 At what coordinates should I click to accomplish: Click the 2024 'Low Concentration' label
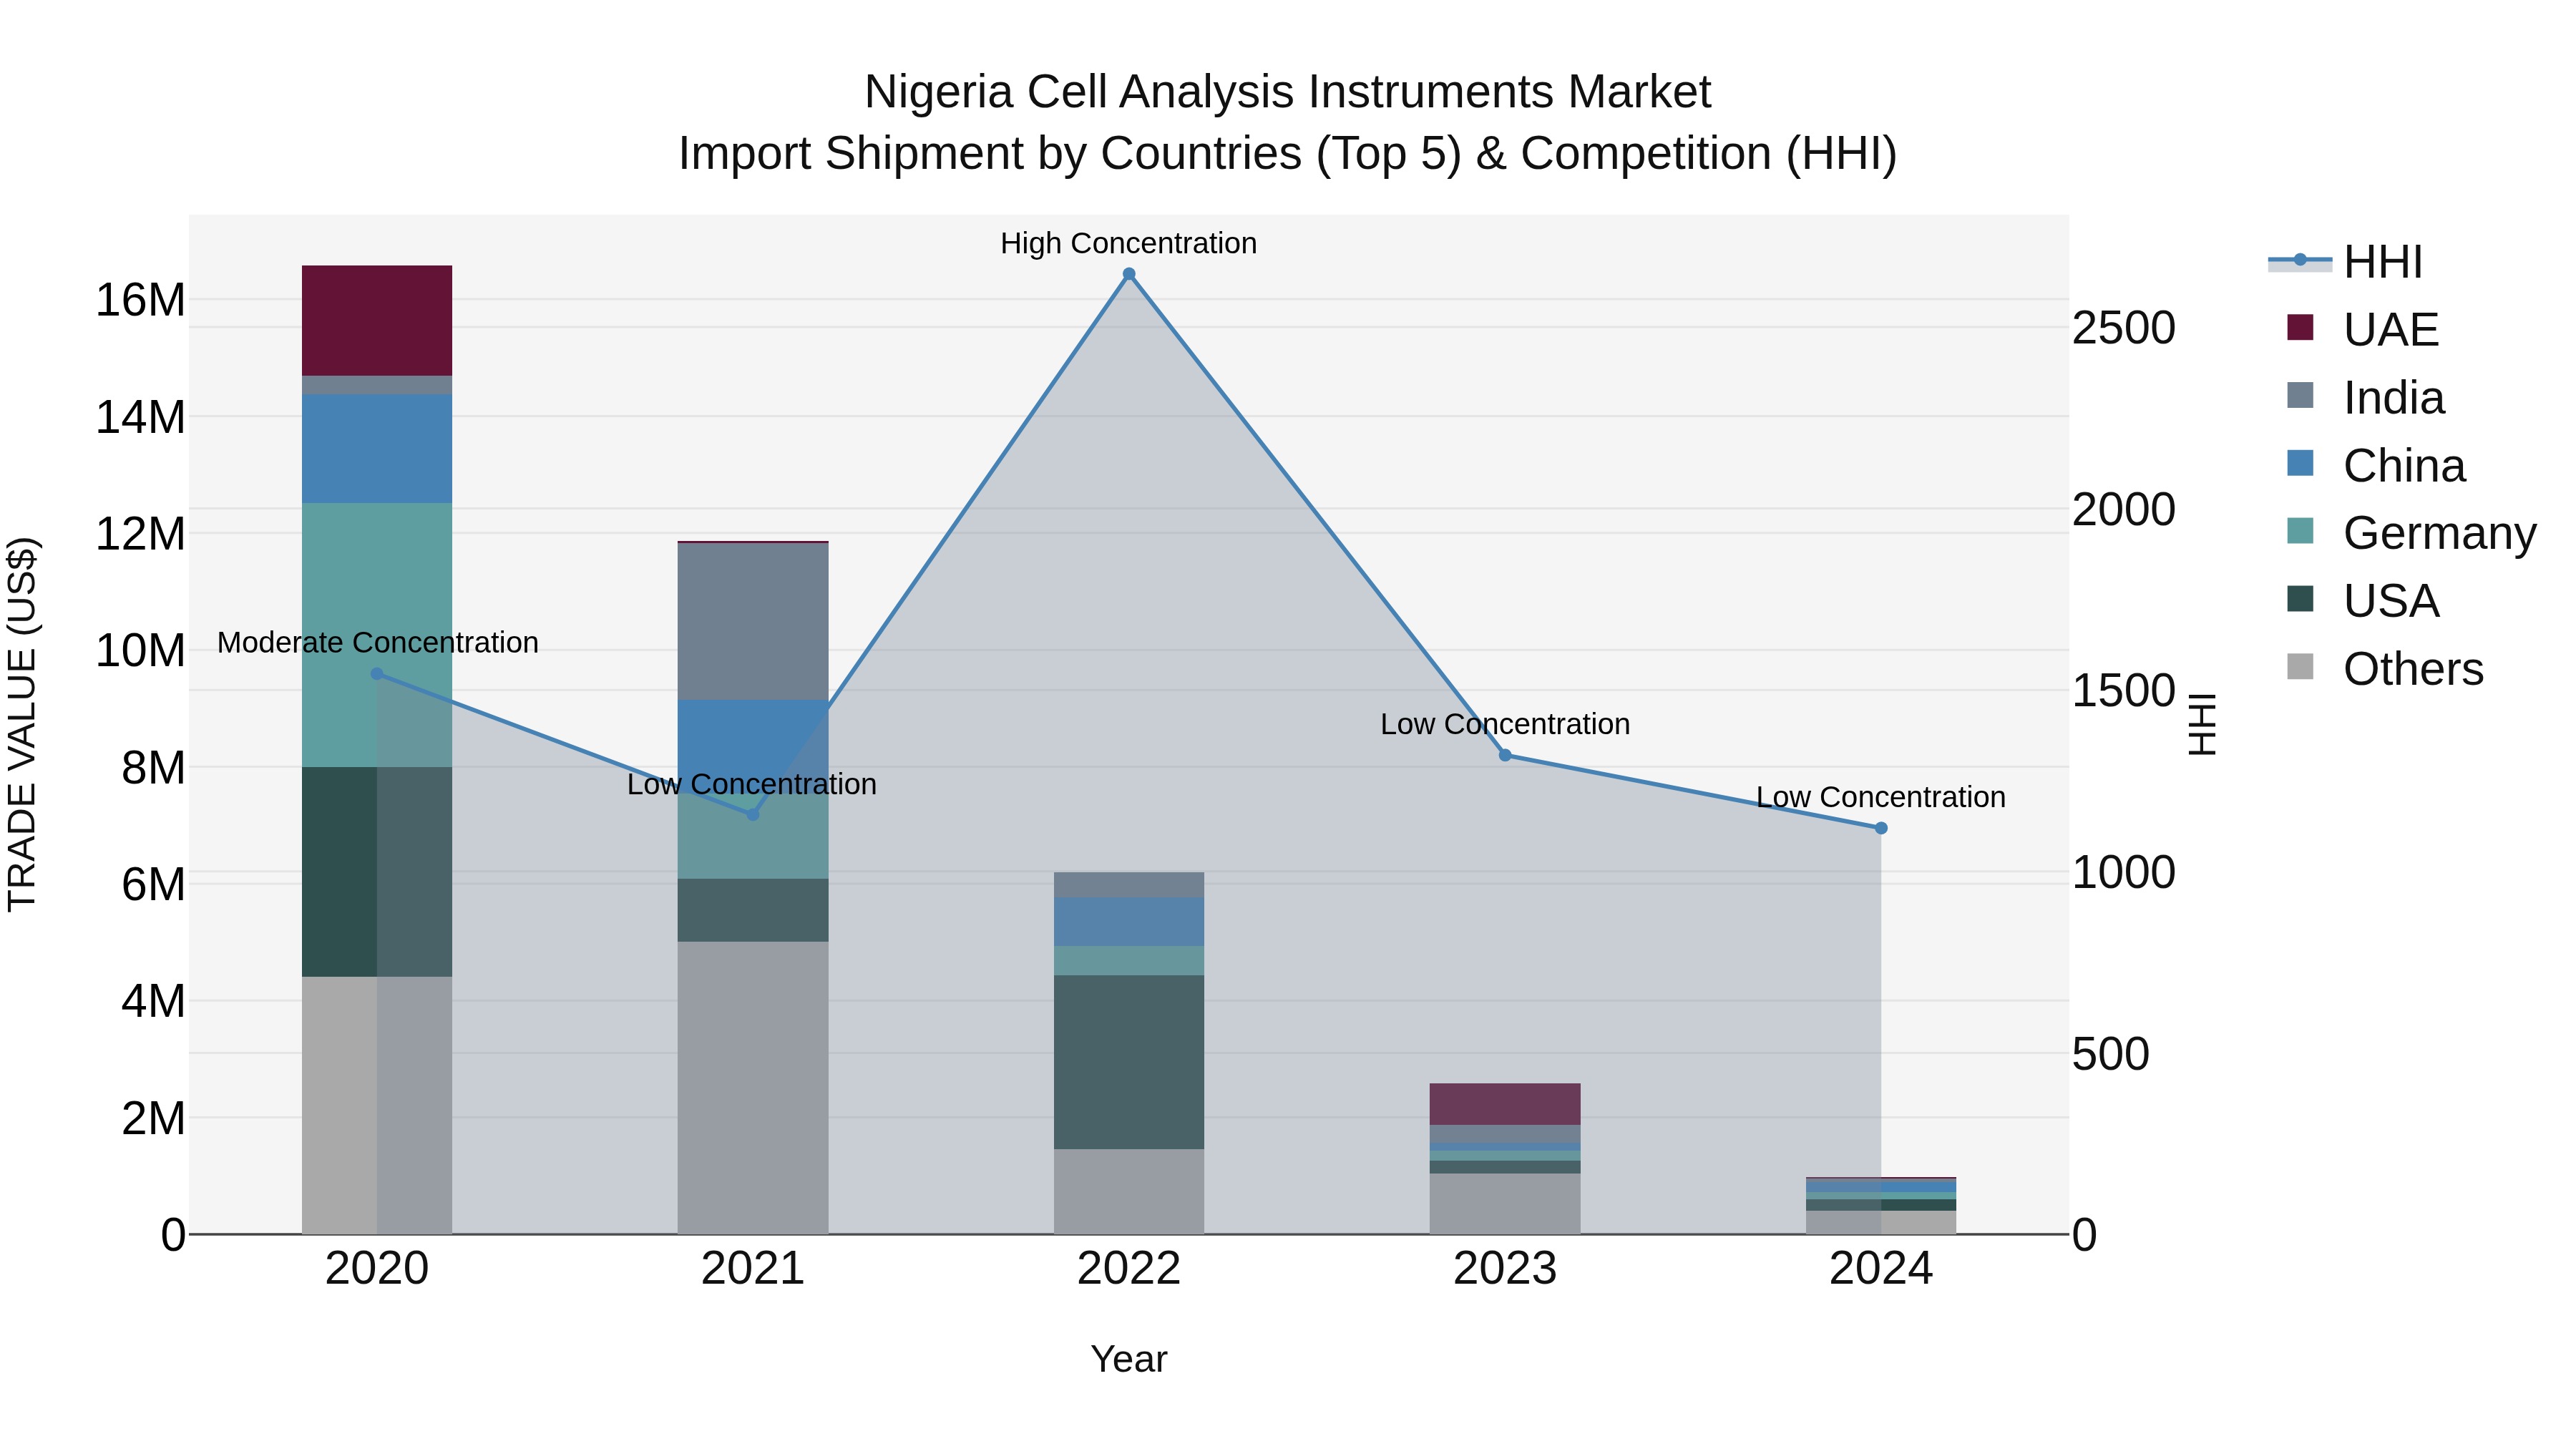coord(1881,797)
